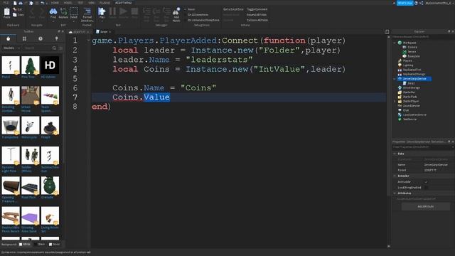Click the Stop playback icon
Viewport: 455px width, 256px height.
134,11
